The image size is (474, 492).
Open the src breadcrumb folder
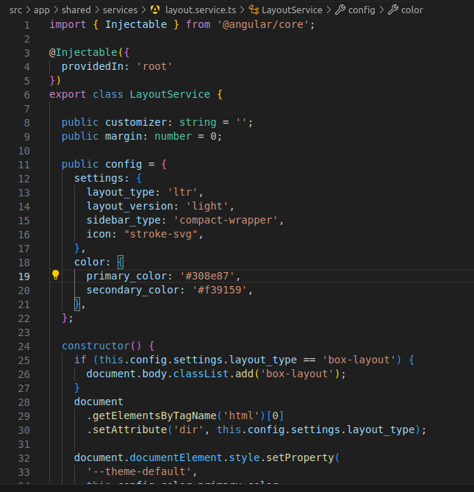tap(15, 10)
